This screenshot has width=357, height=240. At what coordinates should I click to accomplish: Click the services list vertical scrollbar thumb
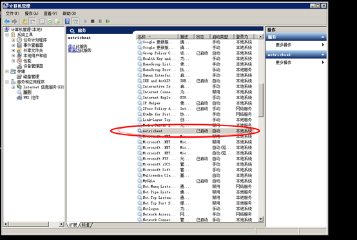(261, 100)
